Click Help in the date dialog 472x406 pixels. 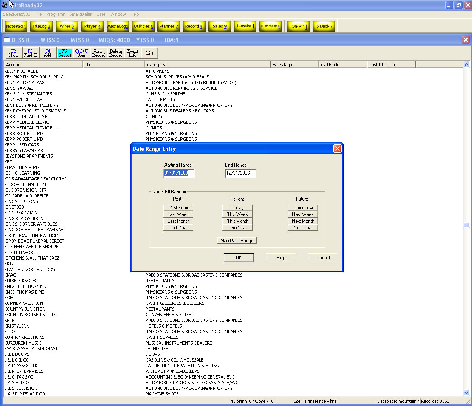click(x=281, y=258)
